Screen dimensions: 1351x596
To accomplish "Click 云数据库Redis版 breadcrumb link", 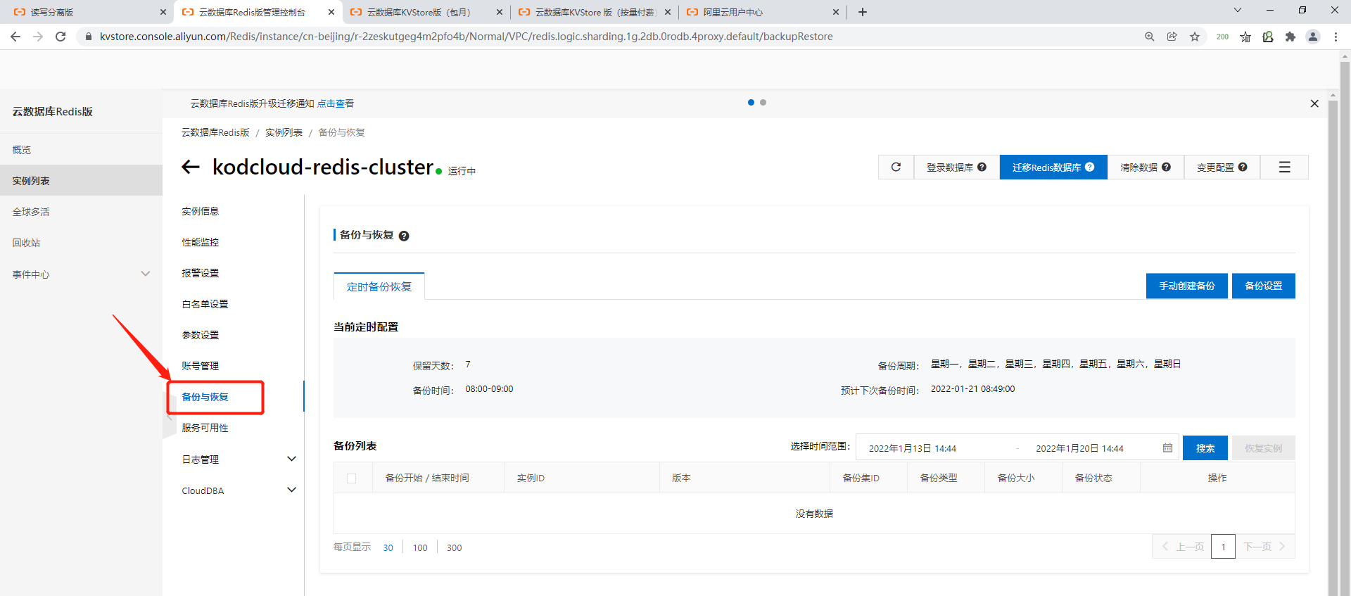I will [215, 132].
